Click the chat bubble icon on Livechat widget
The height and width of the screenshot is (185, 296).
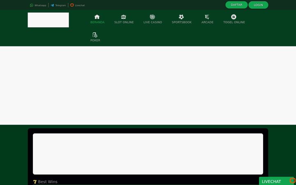tap(292, 181)
